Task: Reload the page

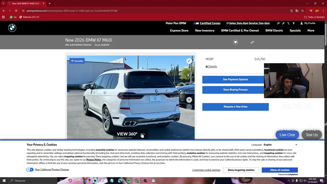Action: [16, 11]
